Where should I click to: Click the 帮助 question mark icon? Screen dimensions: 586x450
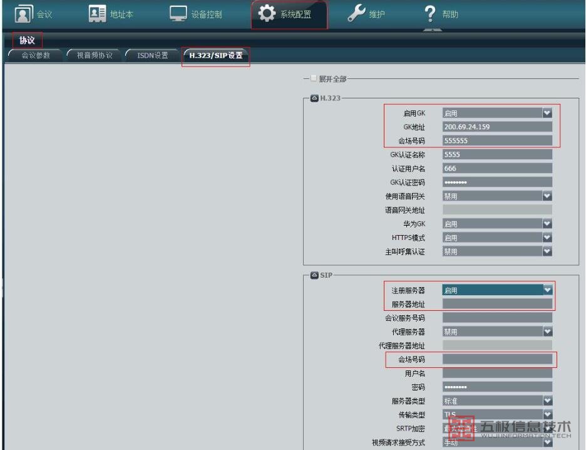pyautogui.click(x=429, y=14)
